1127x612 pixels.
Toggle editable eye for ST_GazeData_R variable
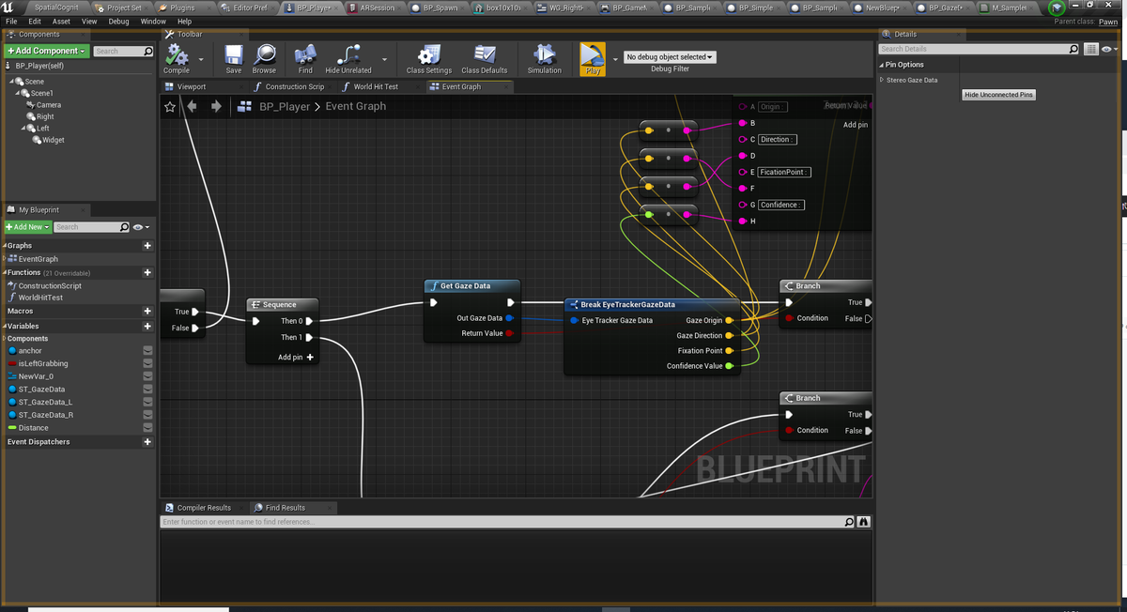[x=147, y=415]
